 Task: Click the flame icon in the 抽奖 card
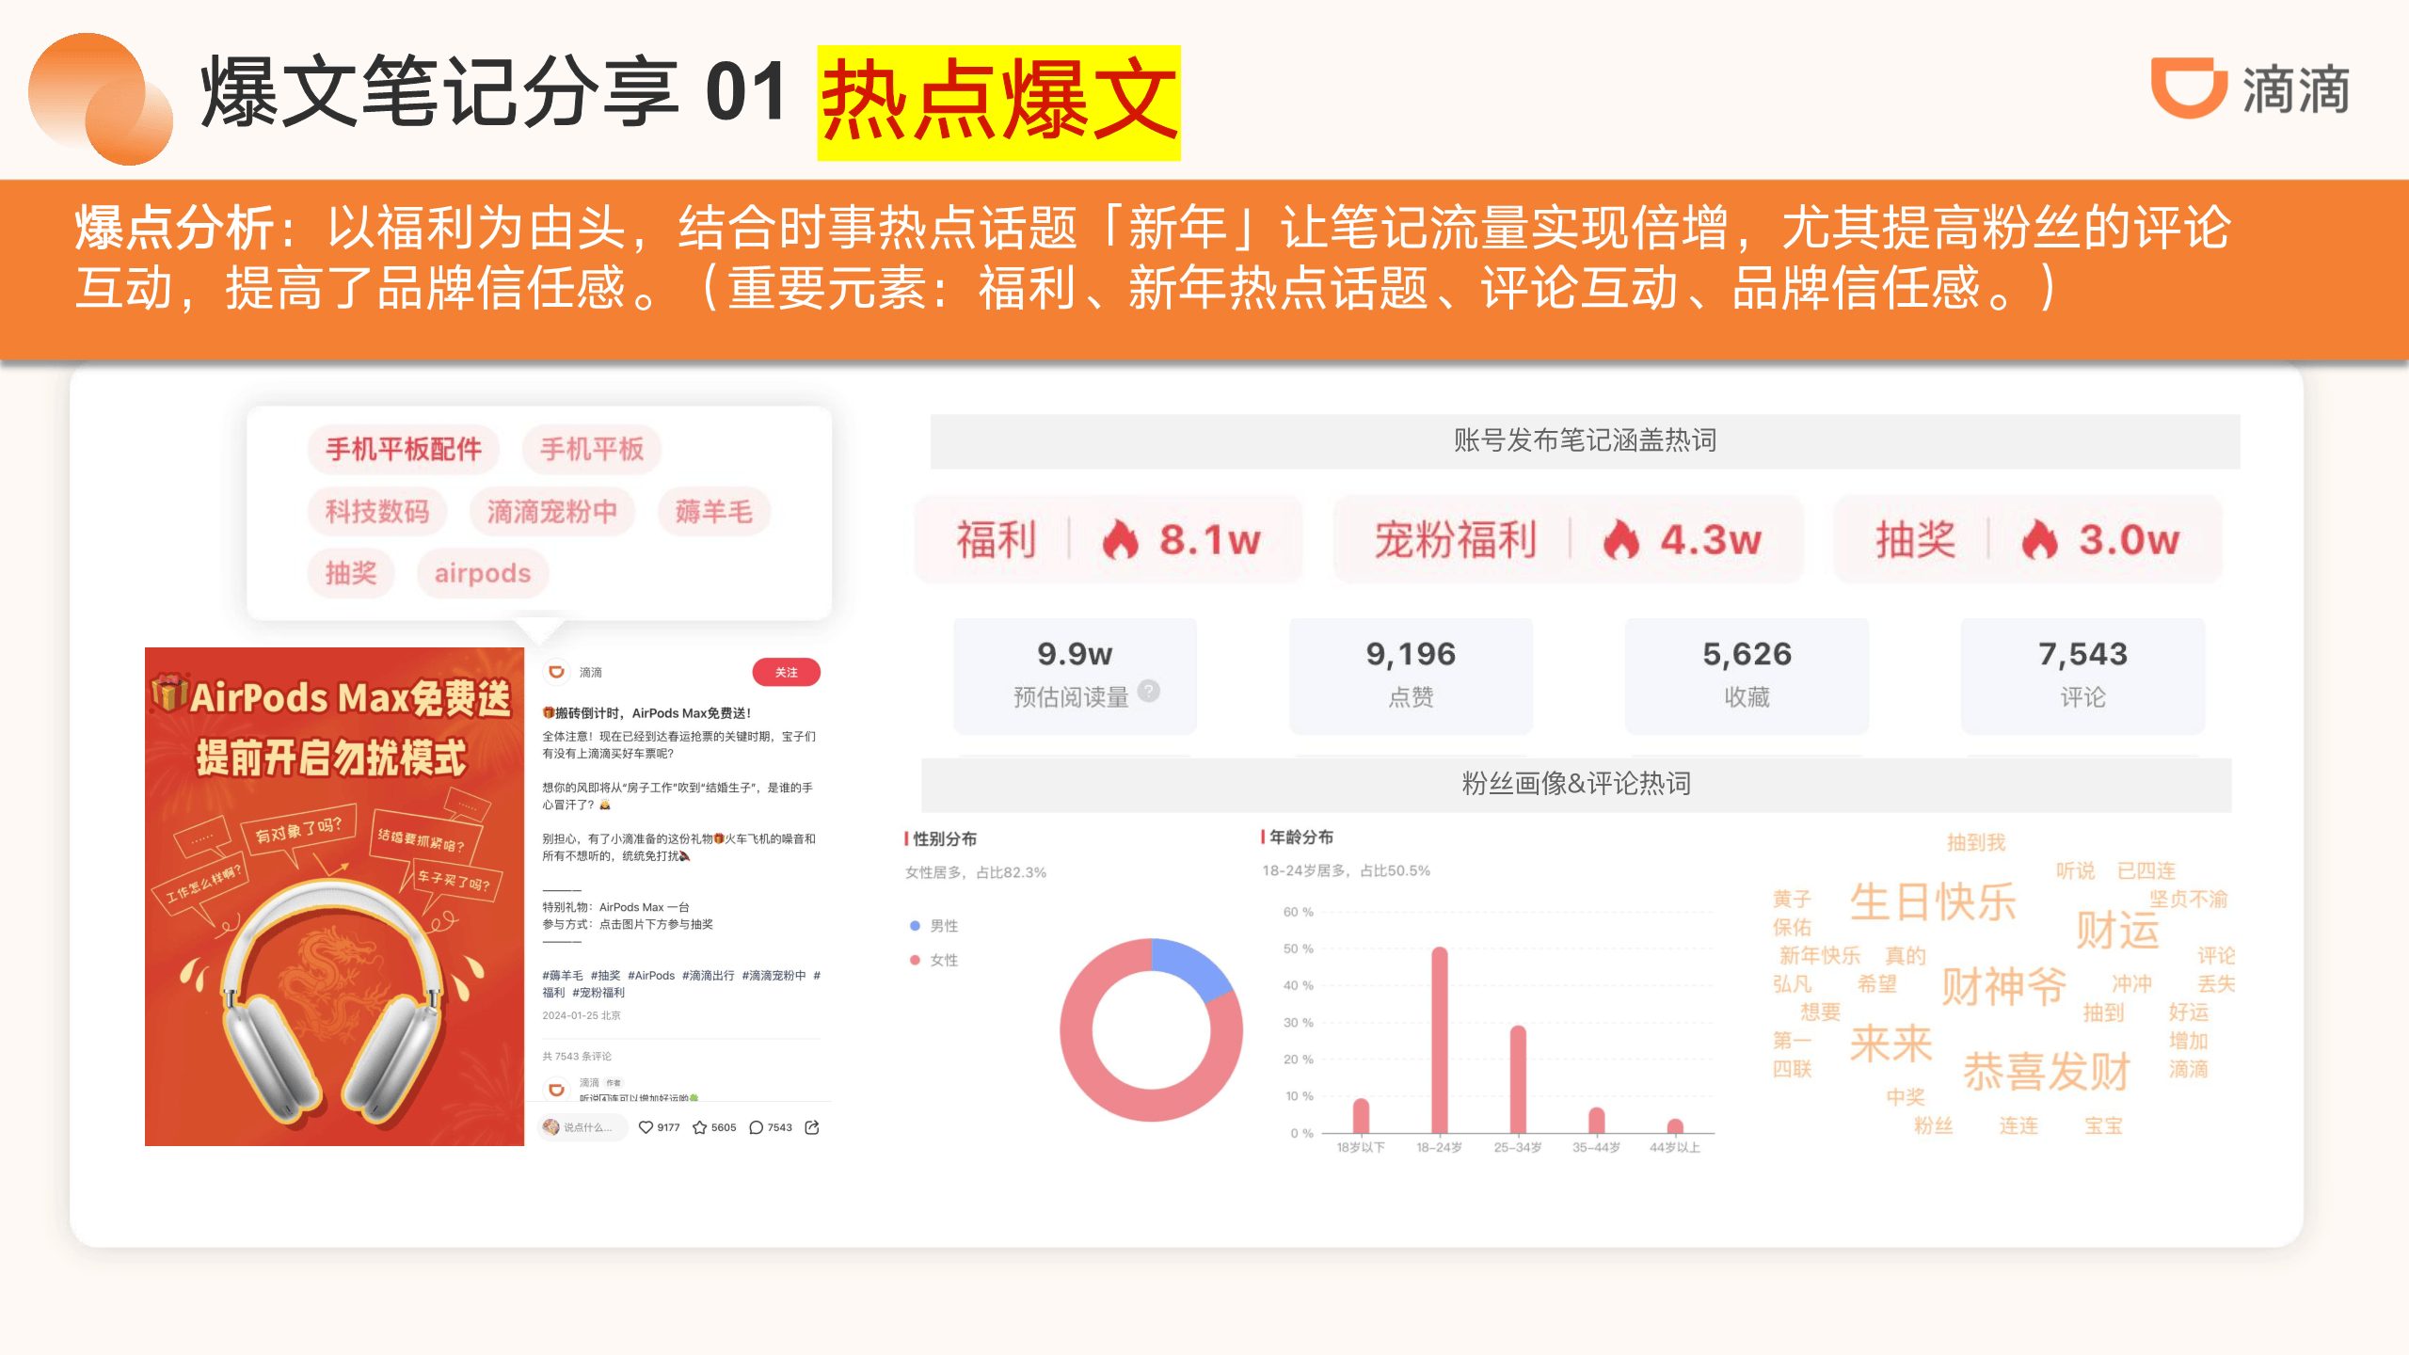(2039, 540)
